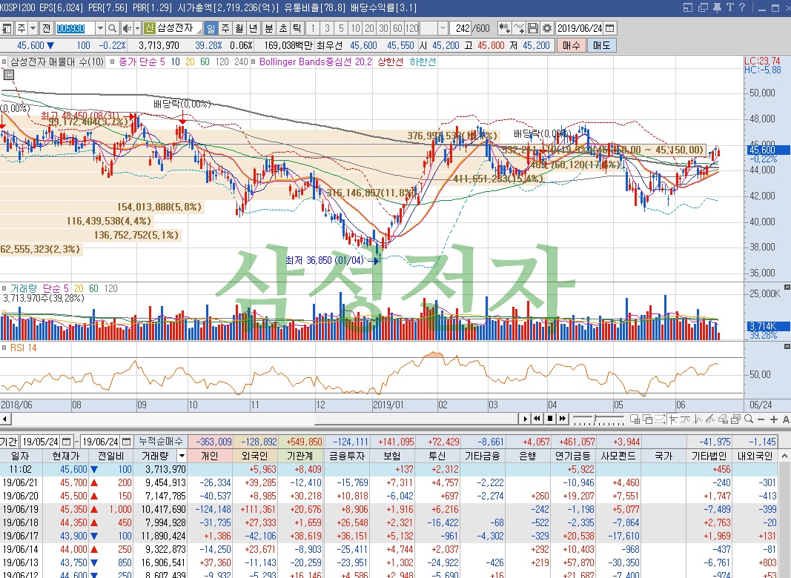Toggle the 신 badge next to 삼성전자
This screenshot has height=578, width=791.
[149, 28]
